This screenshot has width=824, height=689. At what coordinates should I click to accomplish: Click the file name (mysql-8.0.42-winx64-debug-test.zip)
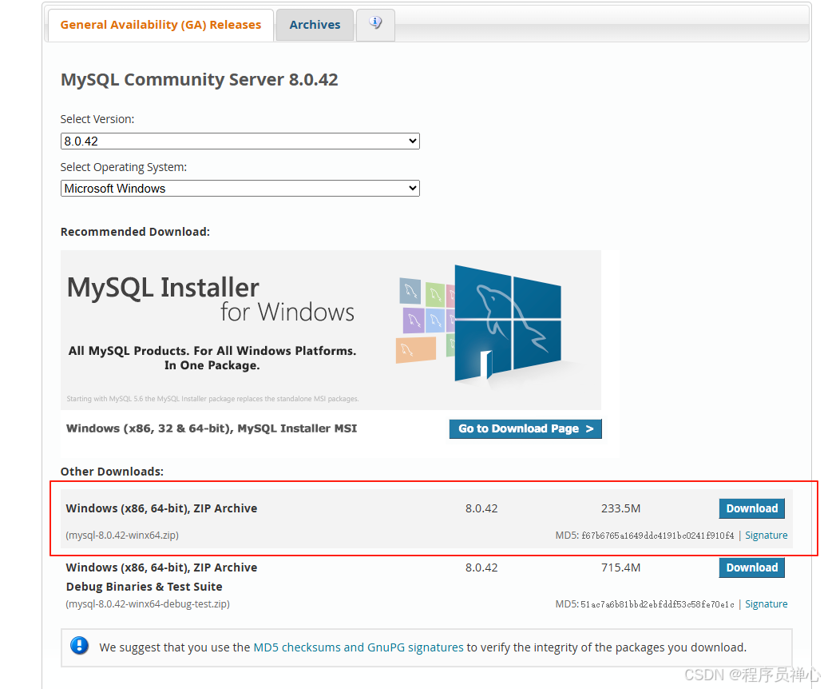(x=148, y=603)
